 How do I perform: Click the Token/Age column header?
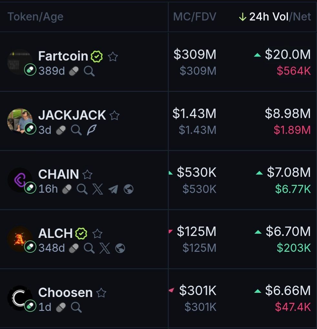(36, 17)
